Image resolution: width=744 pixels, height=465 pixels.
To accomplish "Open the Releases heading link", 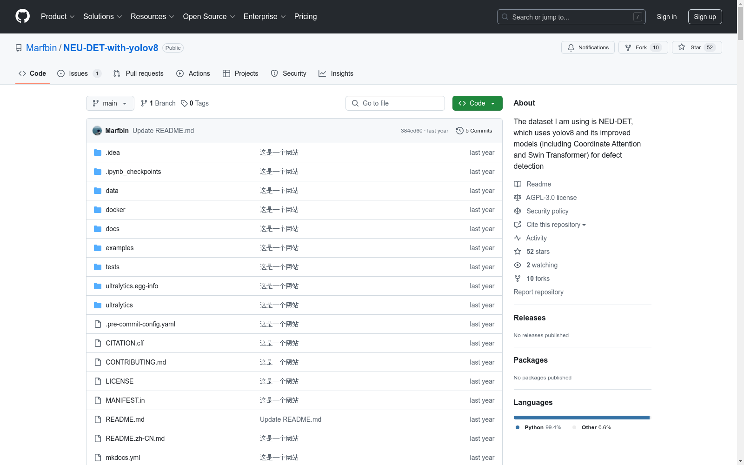I will [x=530, y=318].
